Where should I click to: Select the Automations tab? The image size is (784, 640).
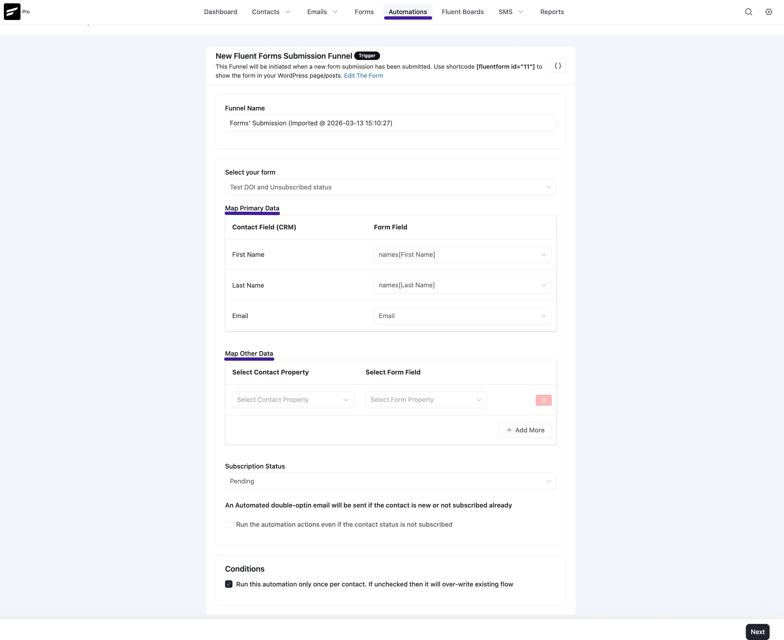pyautogui.click(x=408, y=12)
